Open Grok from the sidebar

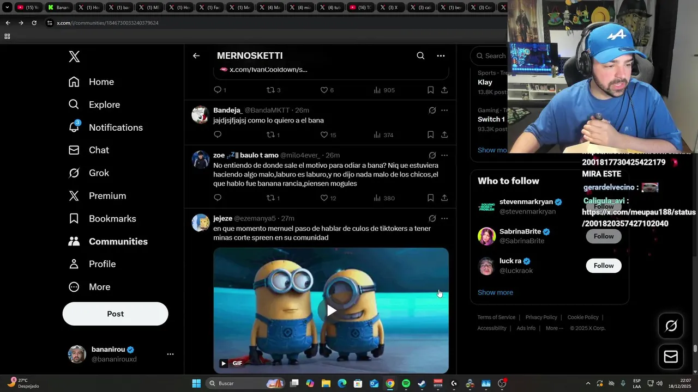(88, 173)
